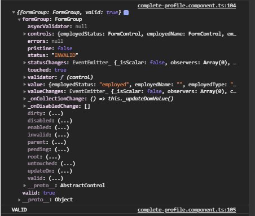255x216 pixels.
Task: Invoke getter for enabled property
Action: [x=62, y=127]
